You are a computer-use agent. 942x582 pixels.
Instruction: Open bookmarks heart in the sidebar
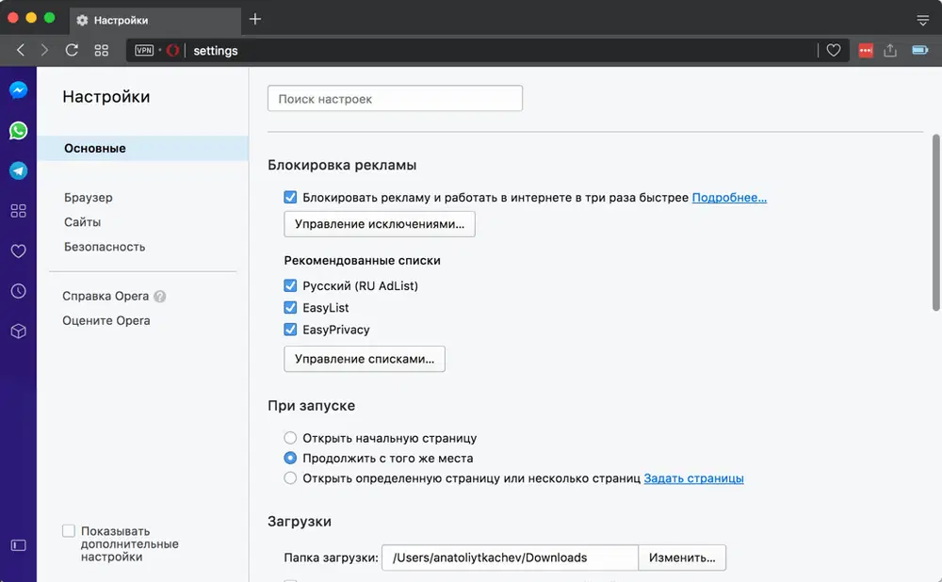point(18,251)
